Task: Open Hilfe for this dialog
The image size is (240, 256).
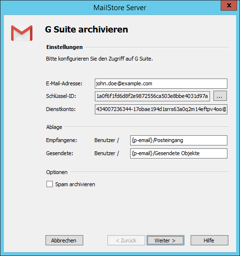Action: pos(210,240)
